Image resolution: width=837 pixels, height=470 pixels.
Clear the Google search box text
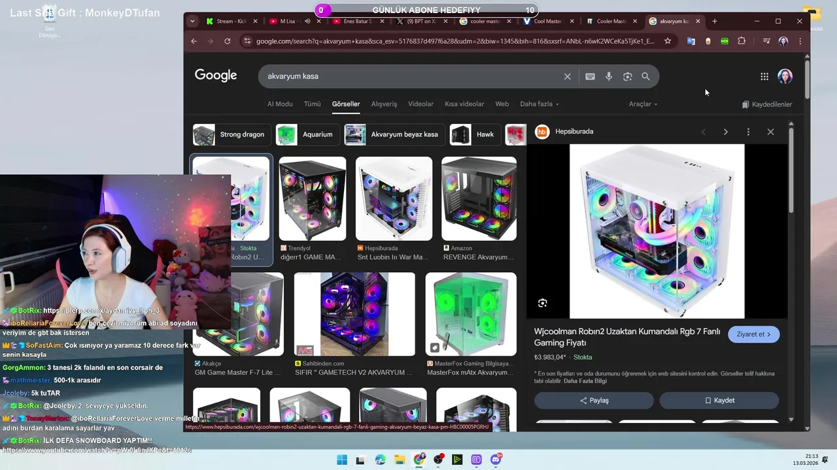pos(567,76)
